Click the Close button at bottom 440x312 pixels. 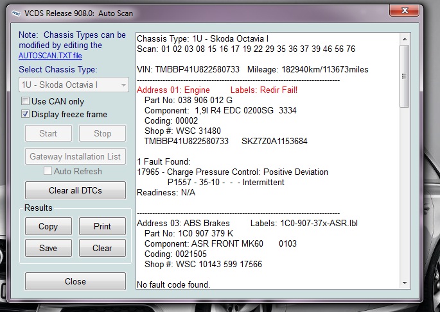tap(75, 281)
